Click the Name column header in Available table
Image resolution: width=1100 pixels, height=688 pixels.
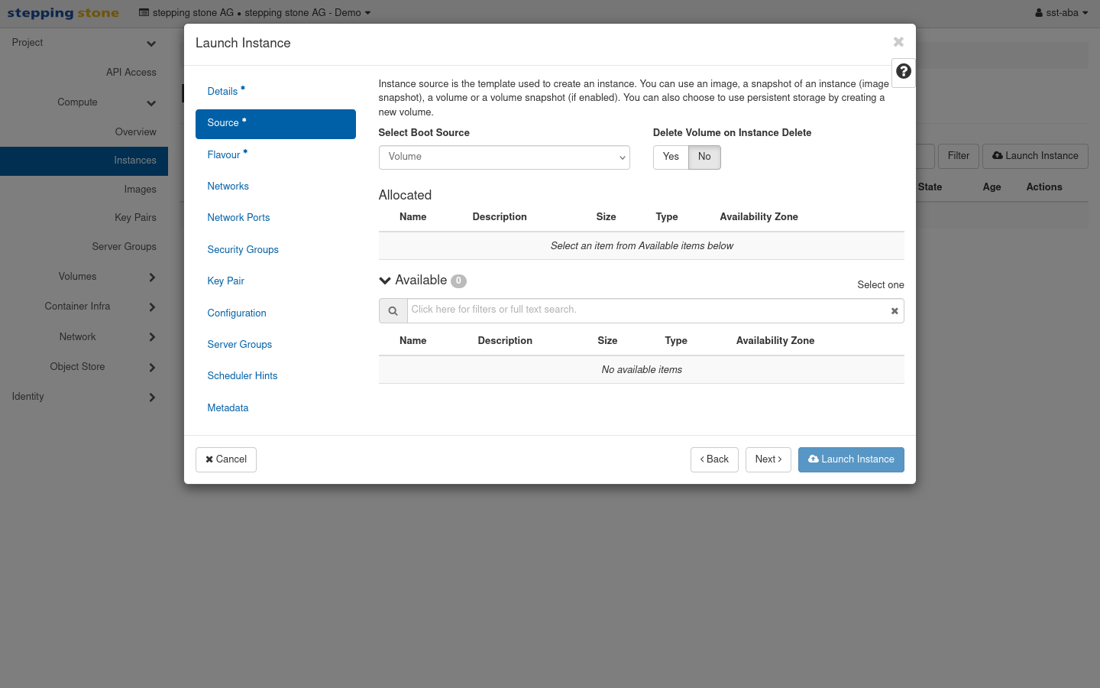point(412,341)
